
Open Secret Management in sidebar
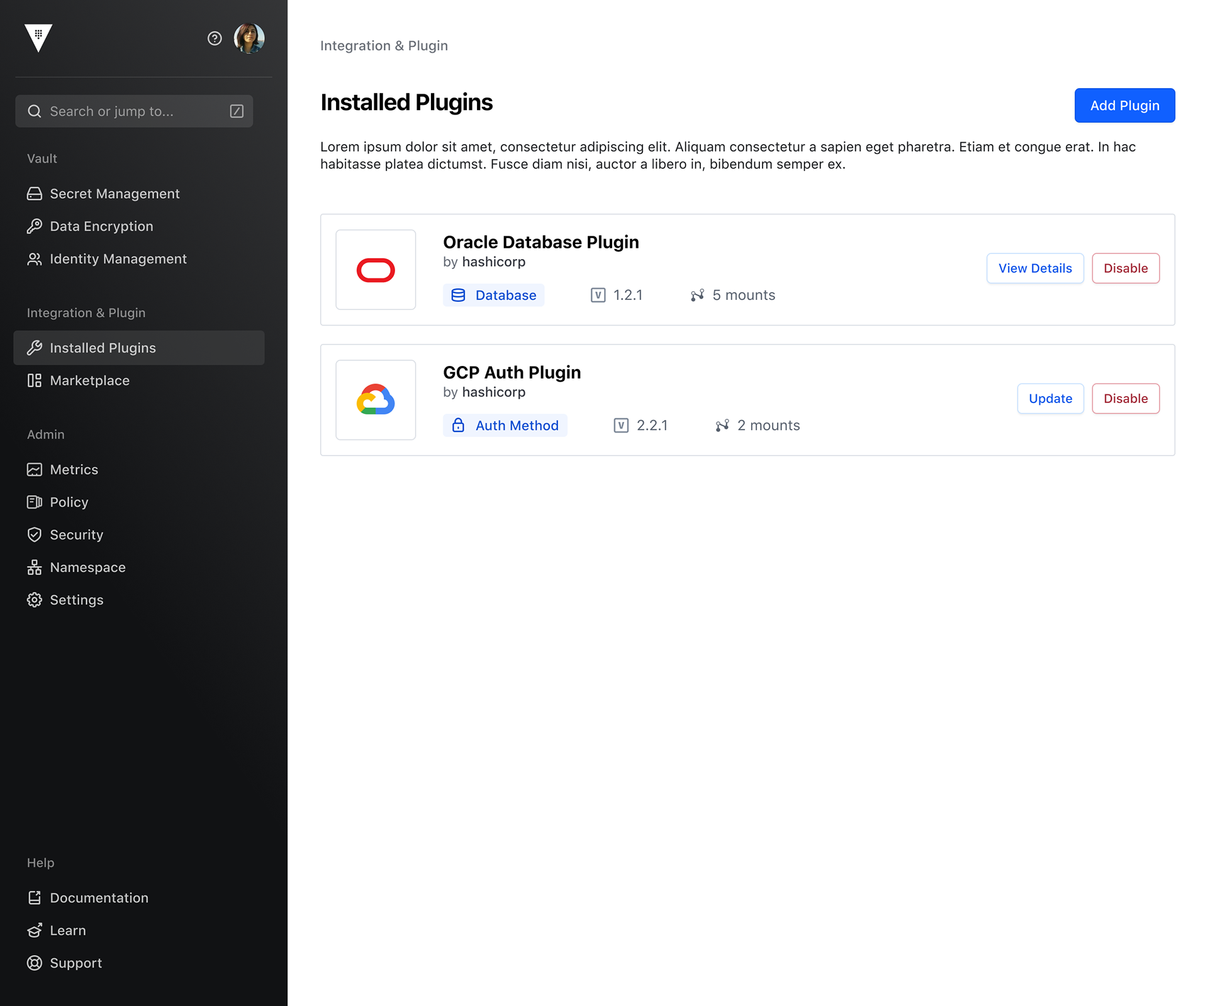pos(115,194)
